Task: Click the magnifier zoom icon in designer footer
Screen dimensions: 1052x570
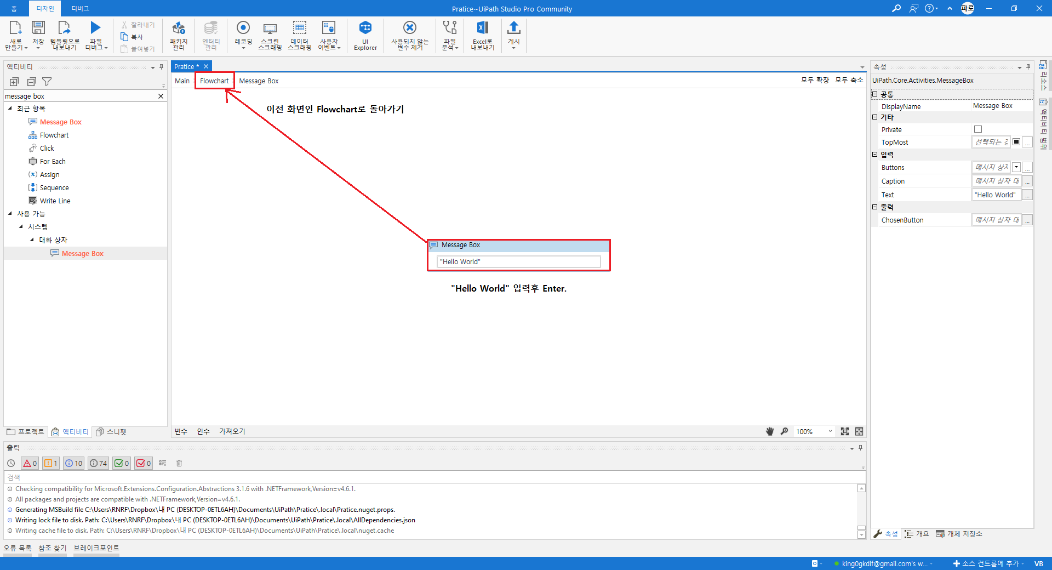Action: [x=785, y=431]
